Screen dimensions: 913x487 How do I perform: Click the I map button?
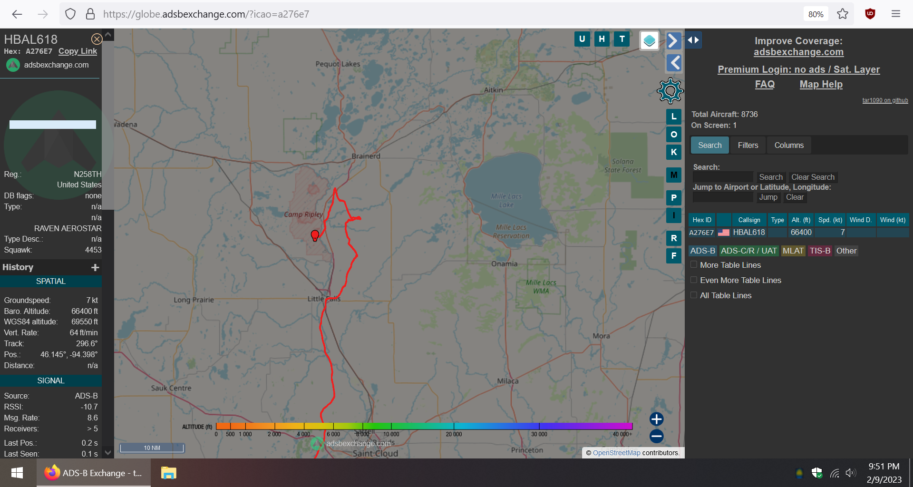[x=674, y=215]
